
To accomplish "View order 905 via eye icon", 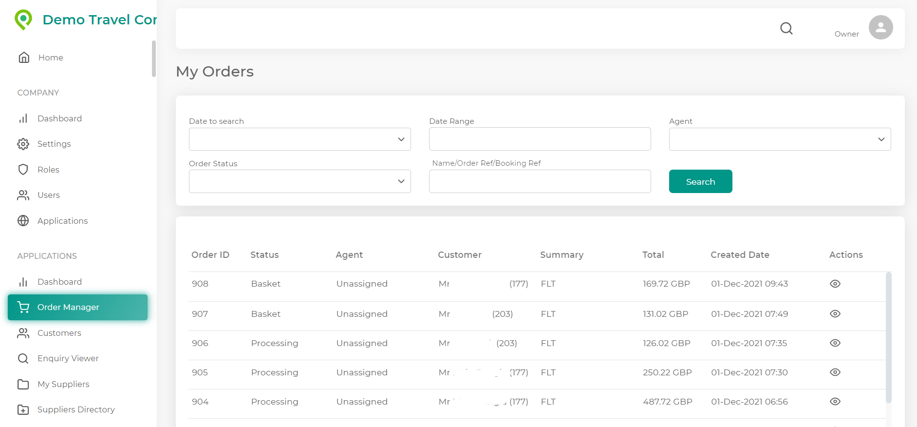I will point(835,372).
